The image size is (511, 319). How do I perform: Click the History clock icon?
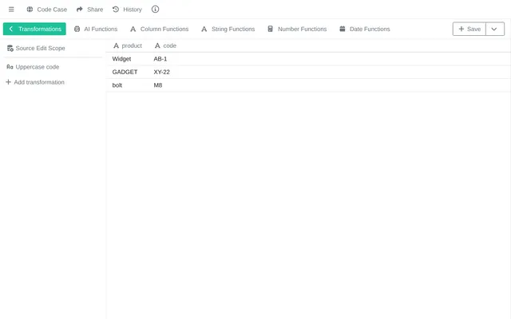click(116, 10)
